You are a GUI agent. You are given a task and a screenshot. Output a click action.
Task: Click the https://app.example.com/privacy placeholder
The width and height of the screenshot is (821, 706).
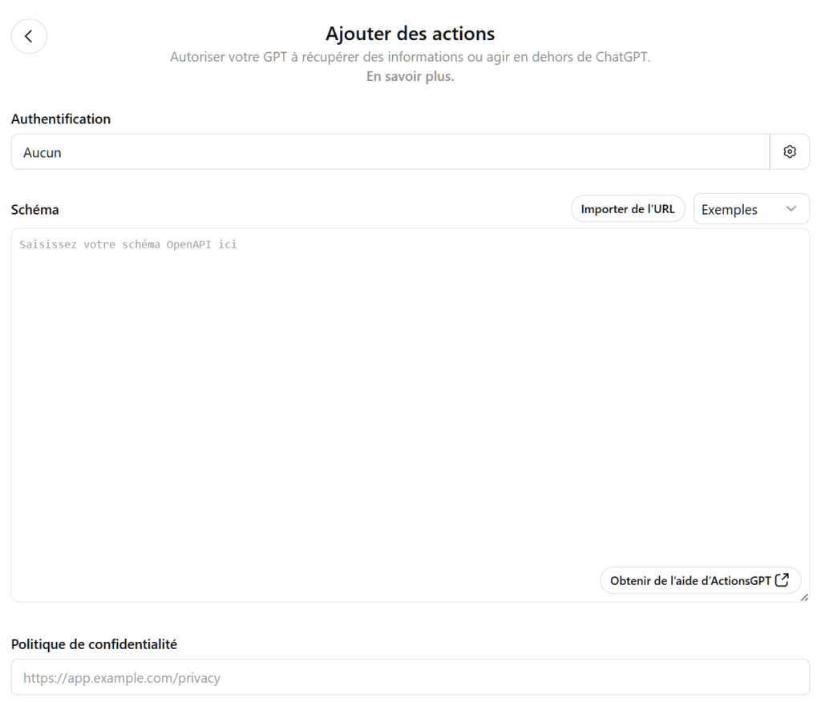coord(122,678)
